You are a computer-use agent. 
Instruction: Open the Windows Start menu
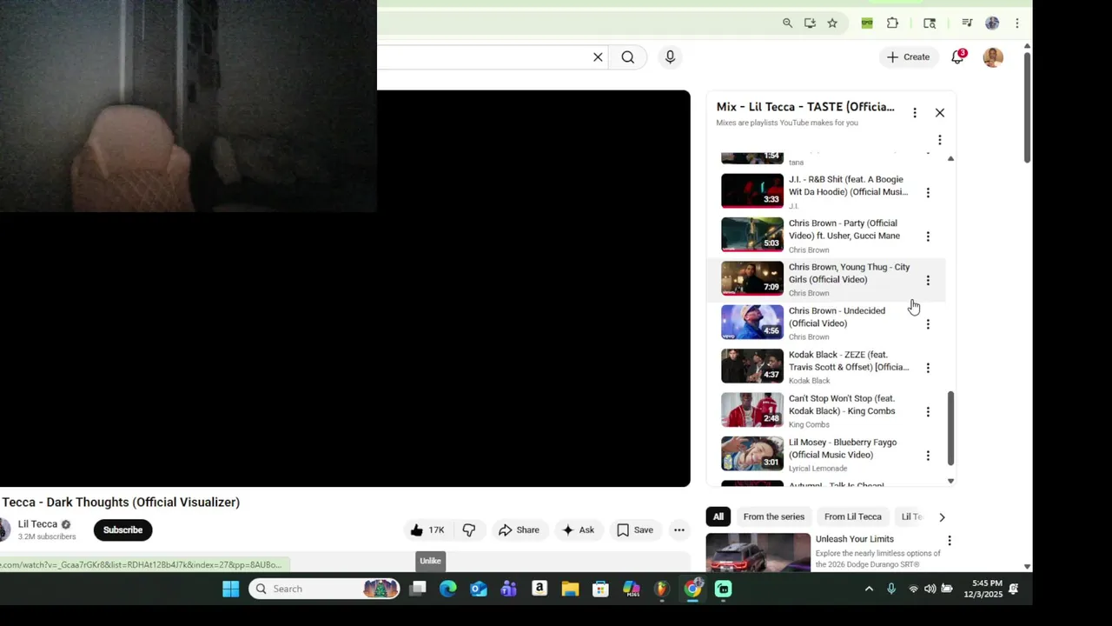click(231, 589)
